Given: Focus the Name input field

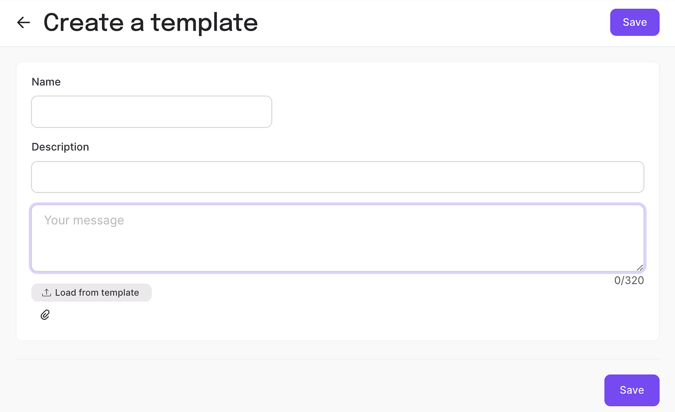Looking at the screenshot, I should click(x=152, y=112).
